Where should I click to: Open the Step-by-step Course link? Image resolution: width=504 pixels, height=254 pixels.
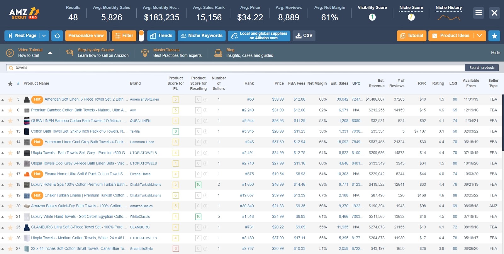coord(96,50)
